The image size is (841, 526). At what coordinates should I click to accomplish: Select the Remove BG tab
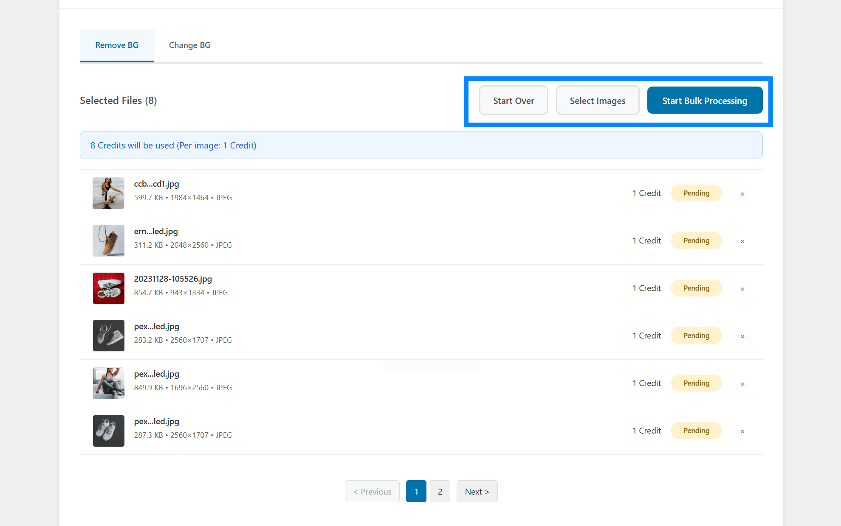click(117, 45)
